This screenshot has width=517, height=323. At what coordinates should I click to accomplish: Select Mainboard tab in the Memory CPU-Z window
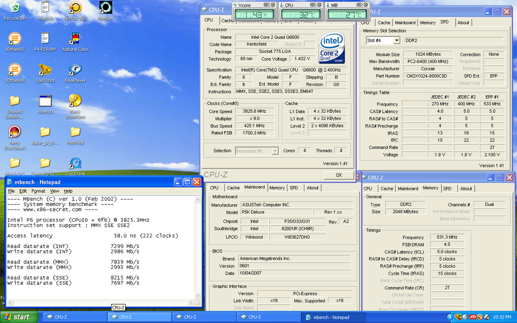click(408, 189)
